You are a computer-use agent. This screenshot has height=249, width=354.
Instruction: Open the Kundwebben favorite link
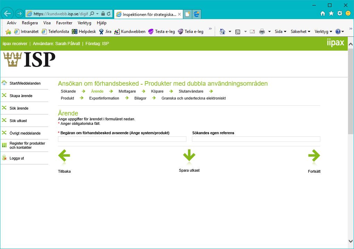tap(130, 32)
